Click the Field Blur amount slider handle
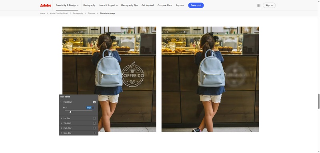Screen dimensions: 320x153 70,112
